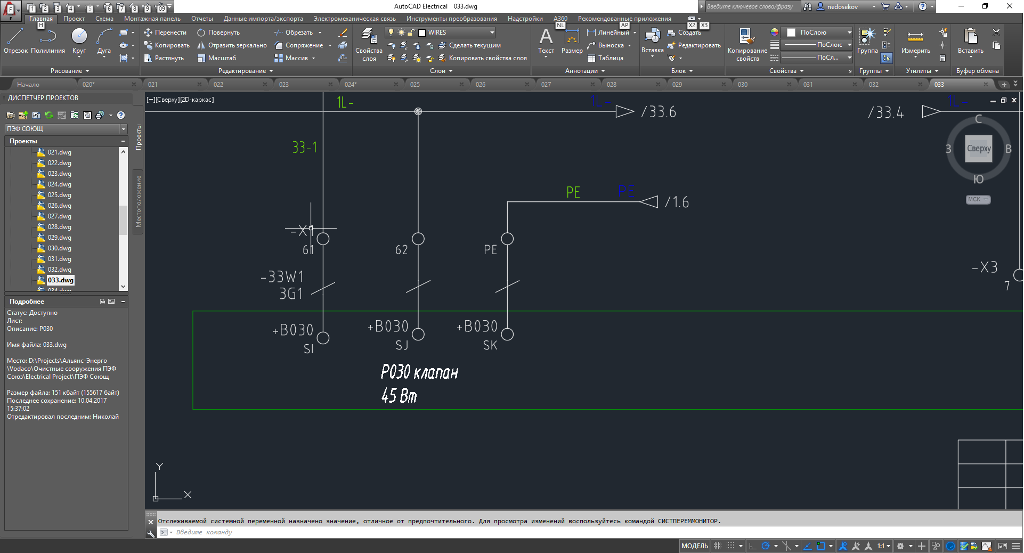Switch to the Схема ribbon tab
Screen dimensions: 1024x553
104,18
